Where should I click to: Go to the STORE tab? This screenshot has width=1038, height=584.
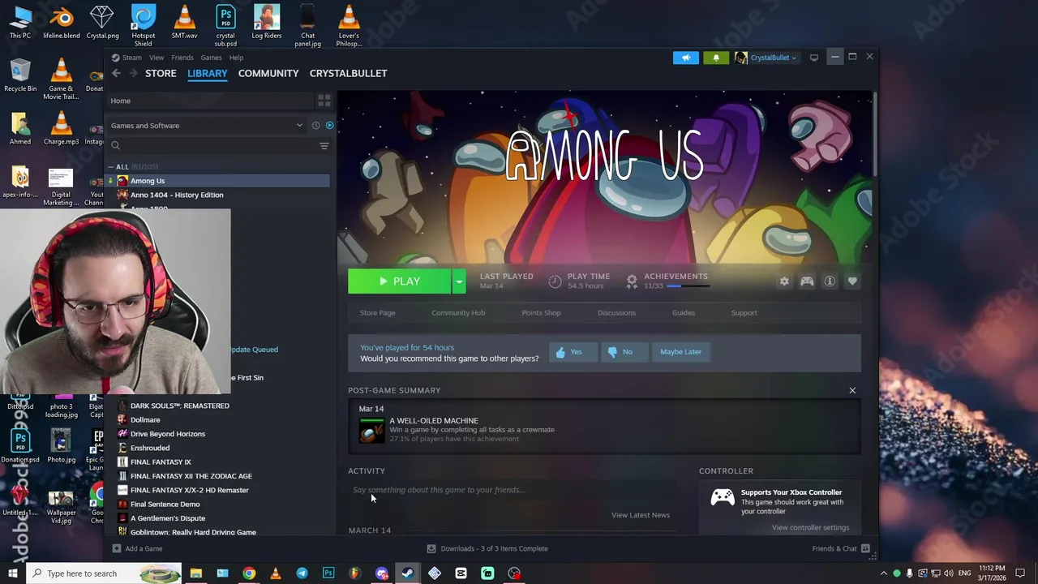161,73
